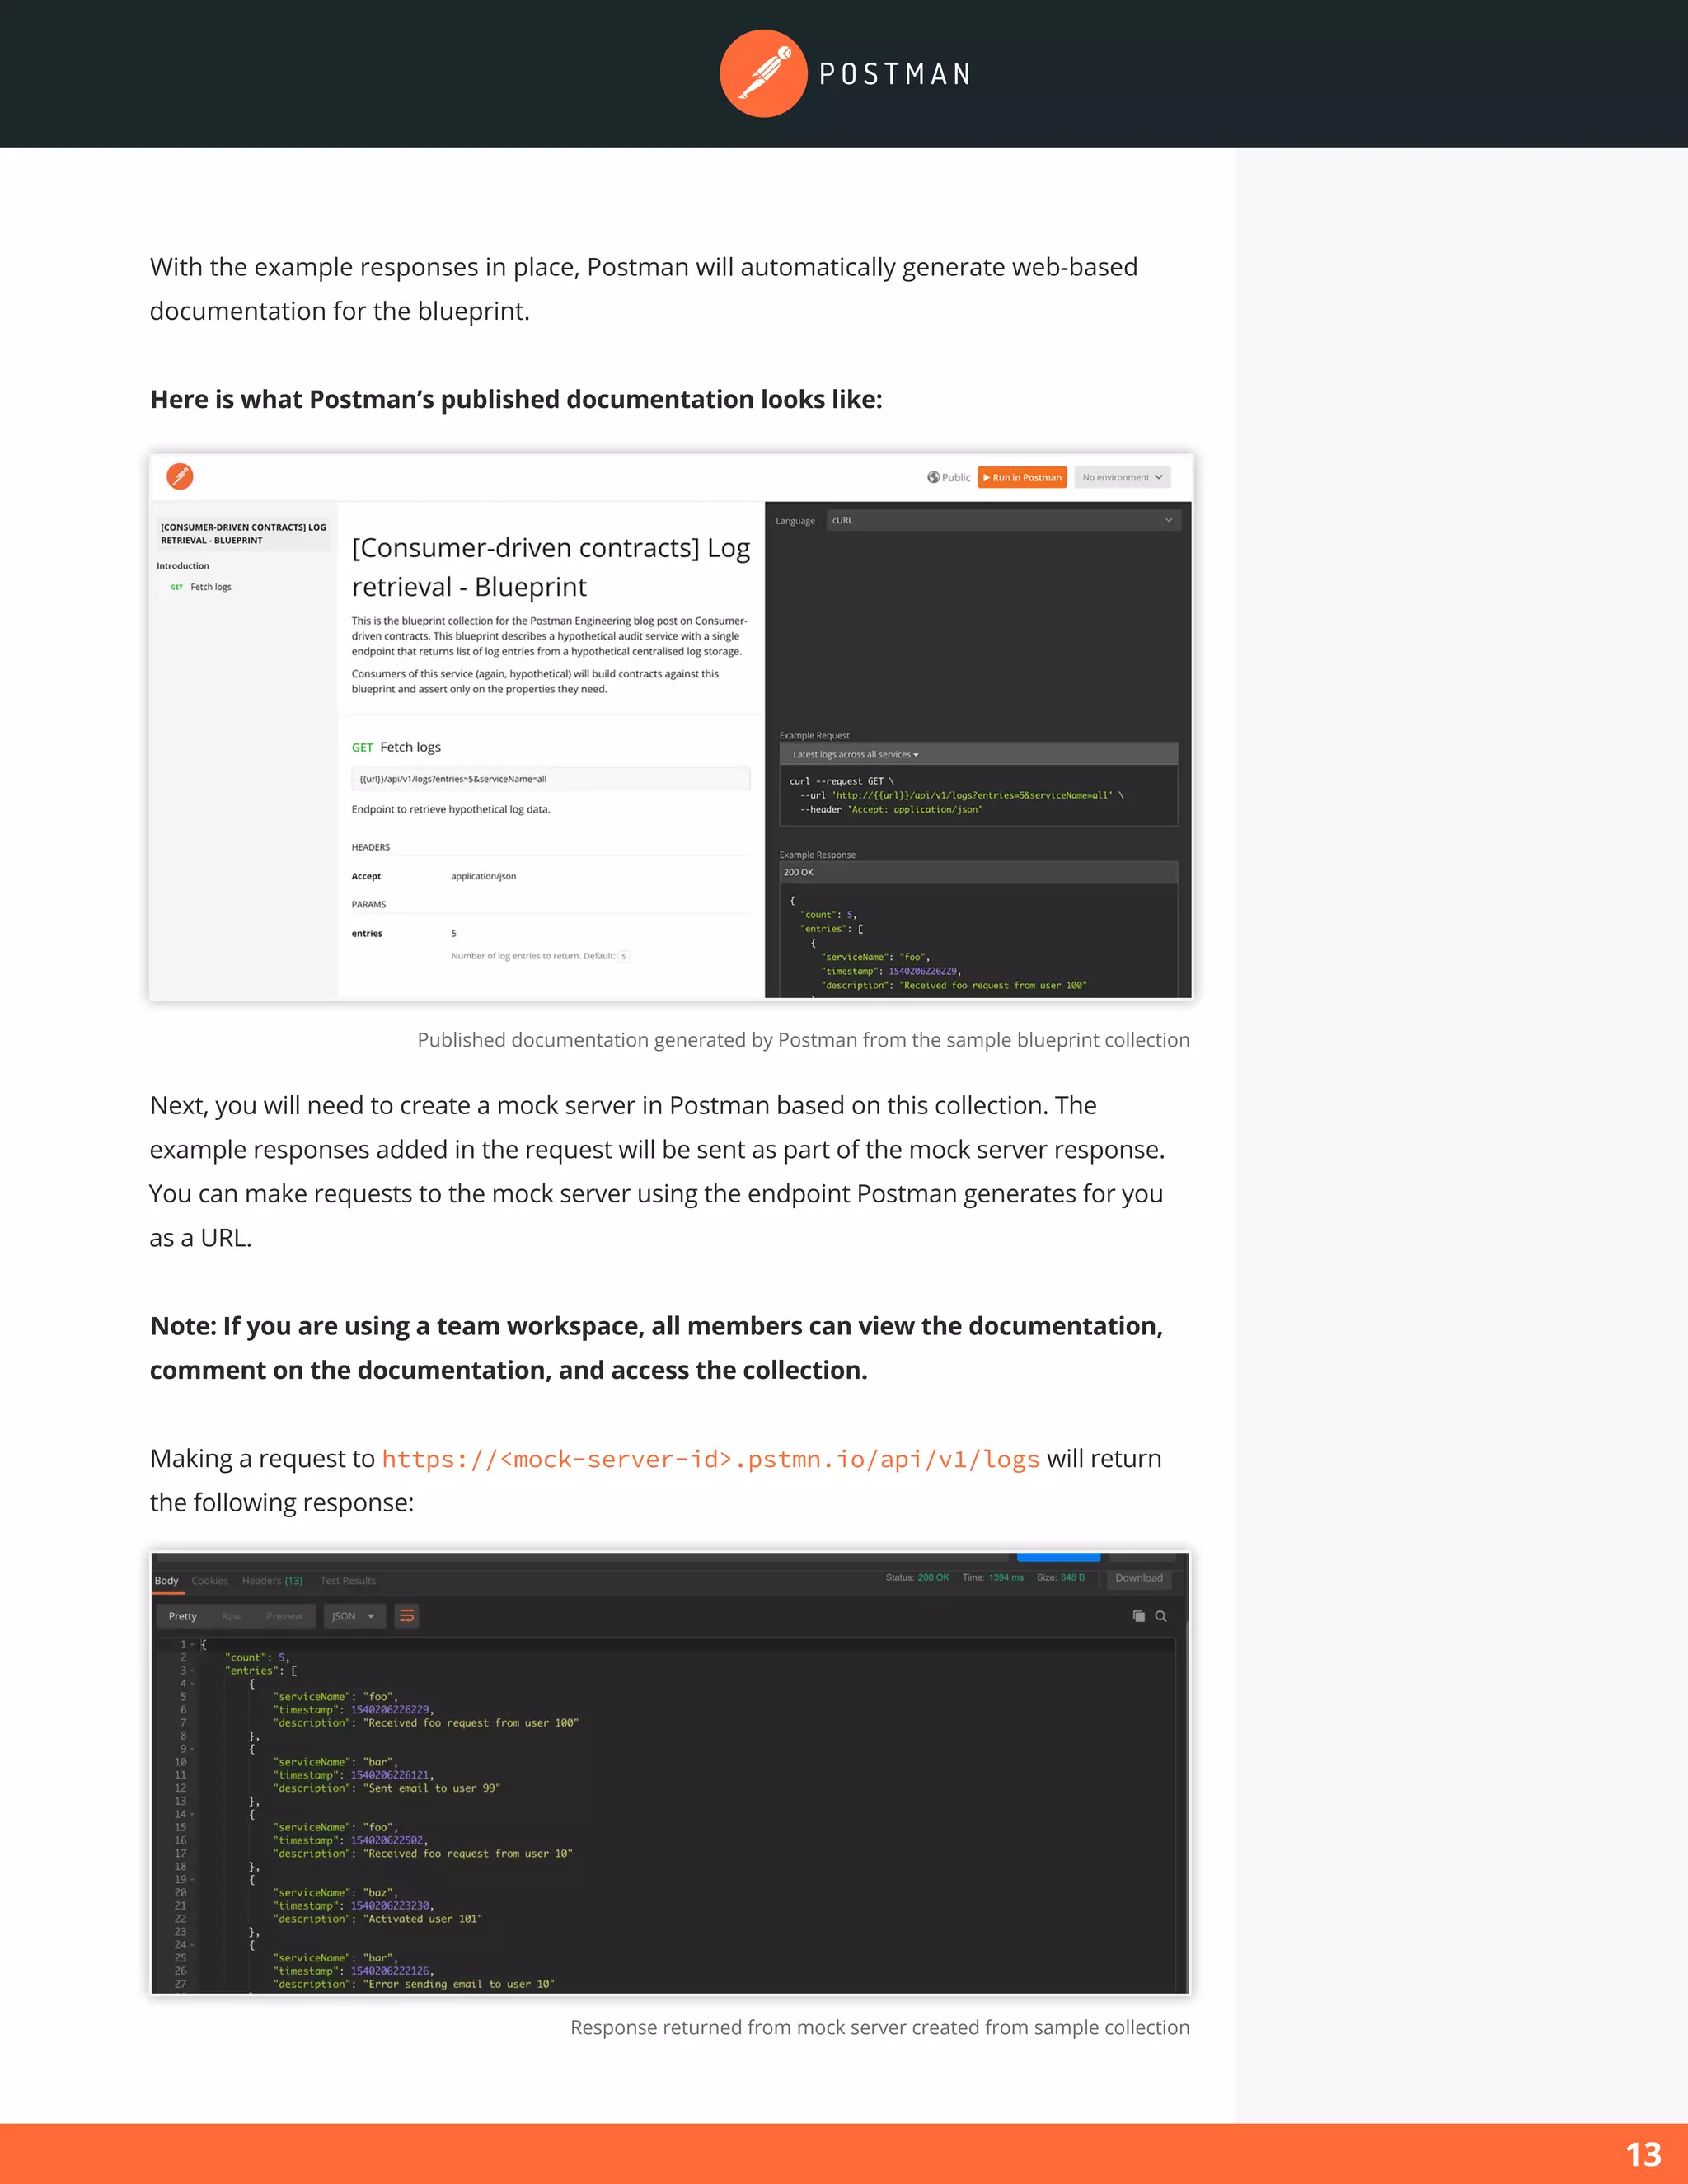The height and width of the screenshot is (2184, 1688).
Task: Toggle the line wrap icon
Action: point(407,1616)
